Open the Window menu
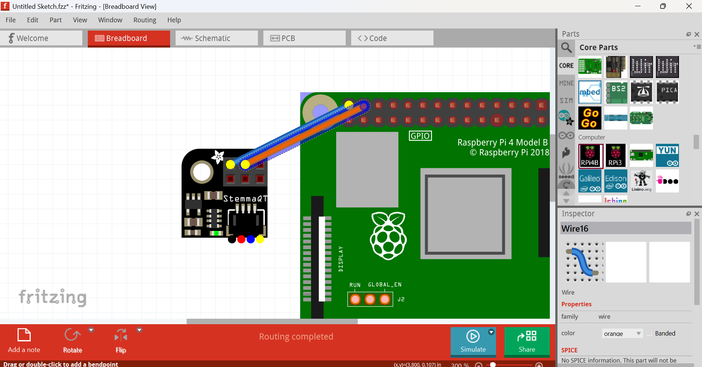This screenshot has height=367, width=702. [x=110, y=20]
